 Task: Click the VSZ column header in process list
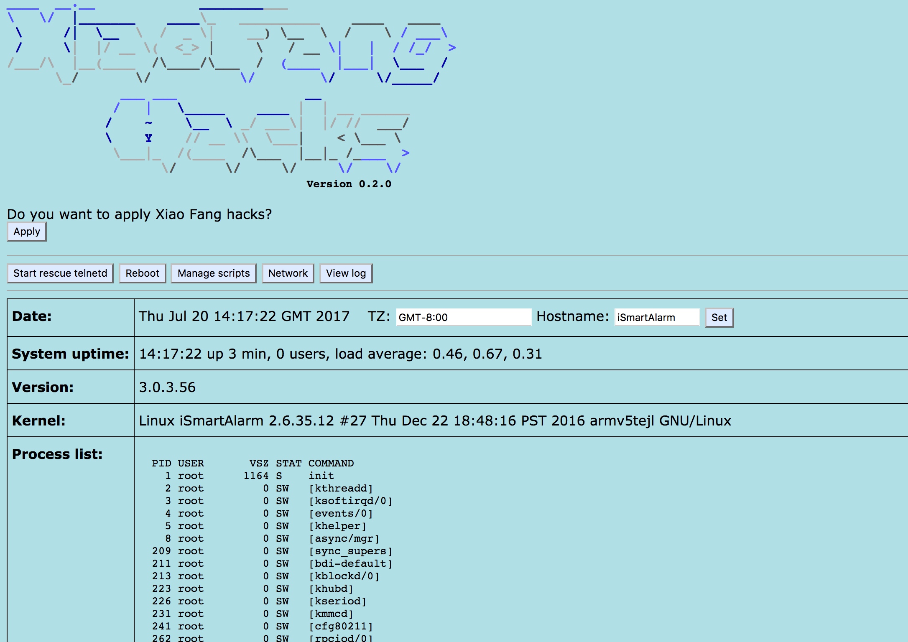pos(259,464)
